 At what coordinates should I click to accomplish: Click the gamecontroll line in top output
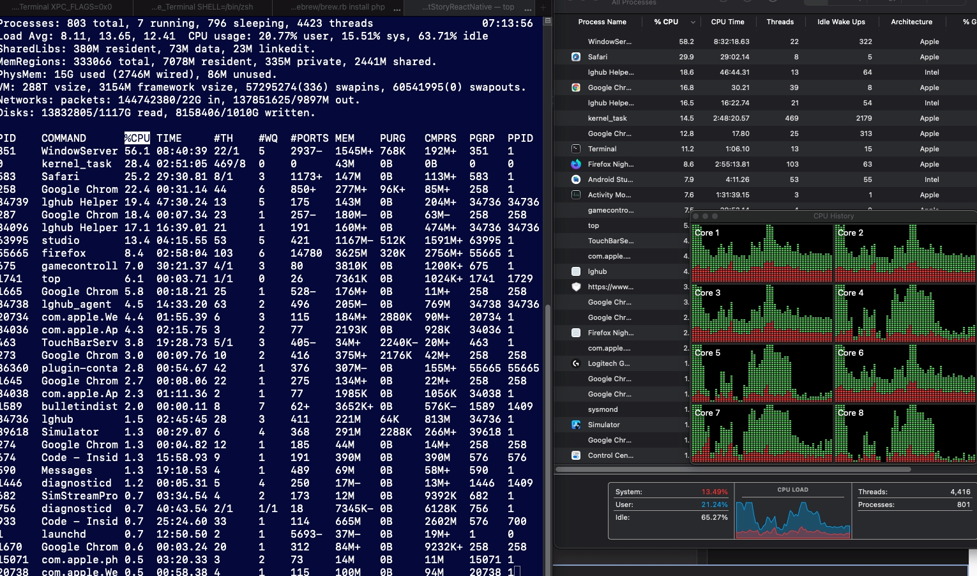click(x=270, y=266)
